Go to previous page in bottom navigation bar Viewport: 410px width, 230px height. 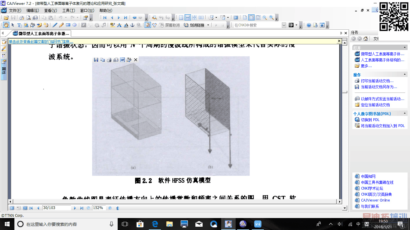(x=38, y=208)
